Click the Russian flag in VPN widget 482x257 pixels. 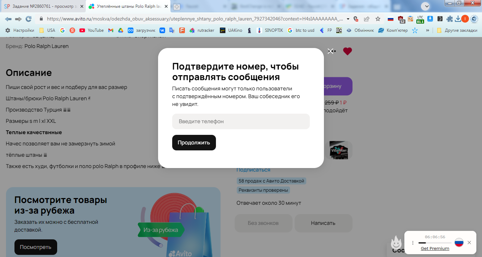pyautogui.click(x=459, y=243)
